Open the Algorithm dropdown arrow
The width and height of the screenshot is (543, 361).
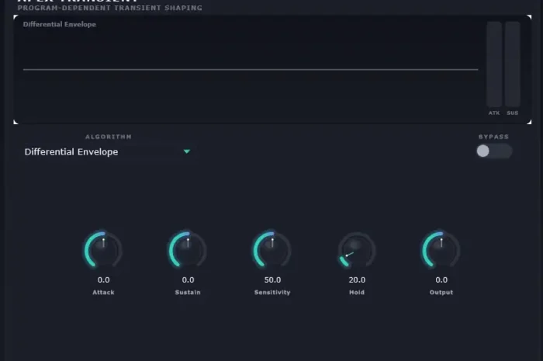187,151
